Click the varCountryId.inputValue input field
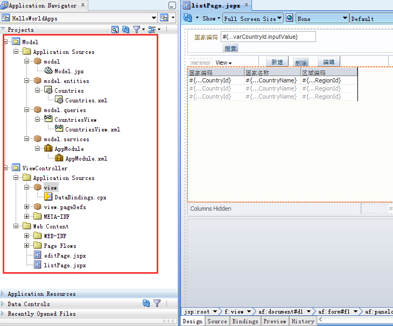393x326 pixels. (268, 37)
